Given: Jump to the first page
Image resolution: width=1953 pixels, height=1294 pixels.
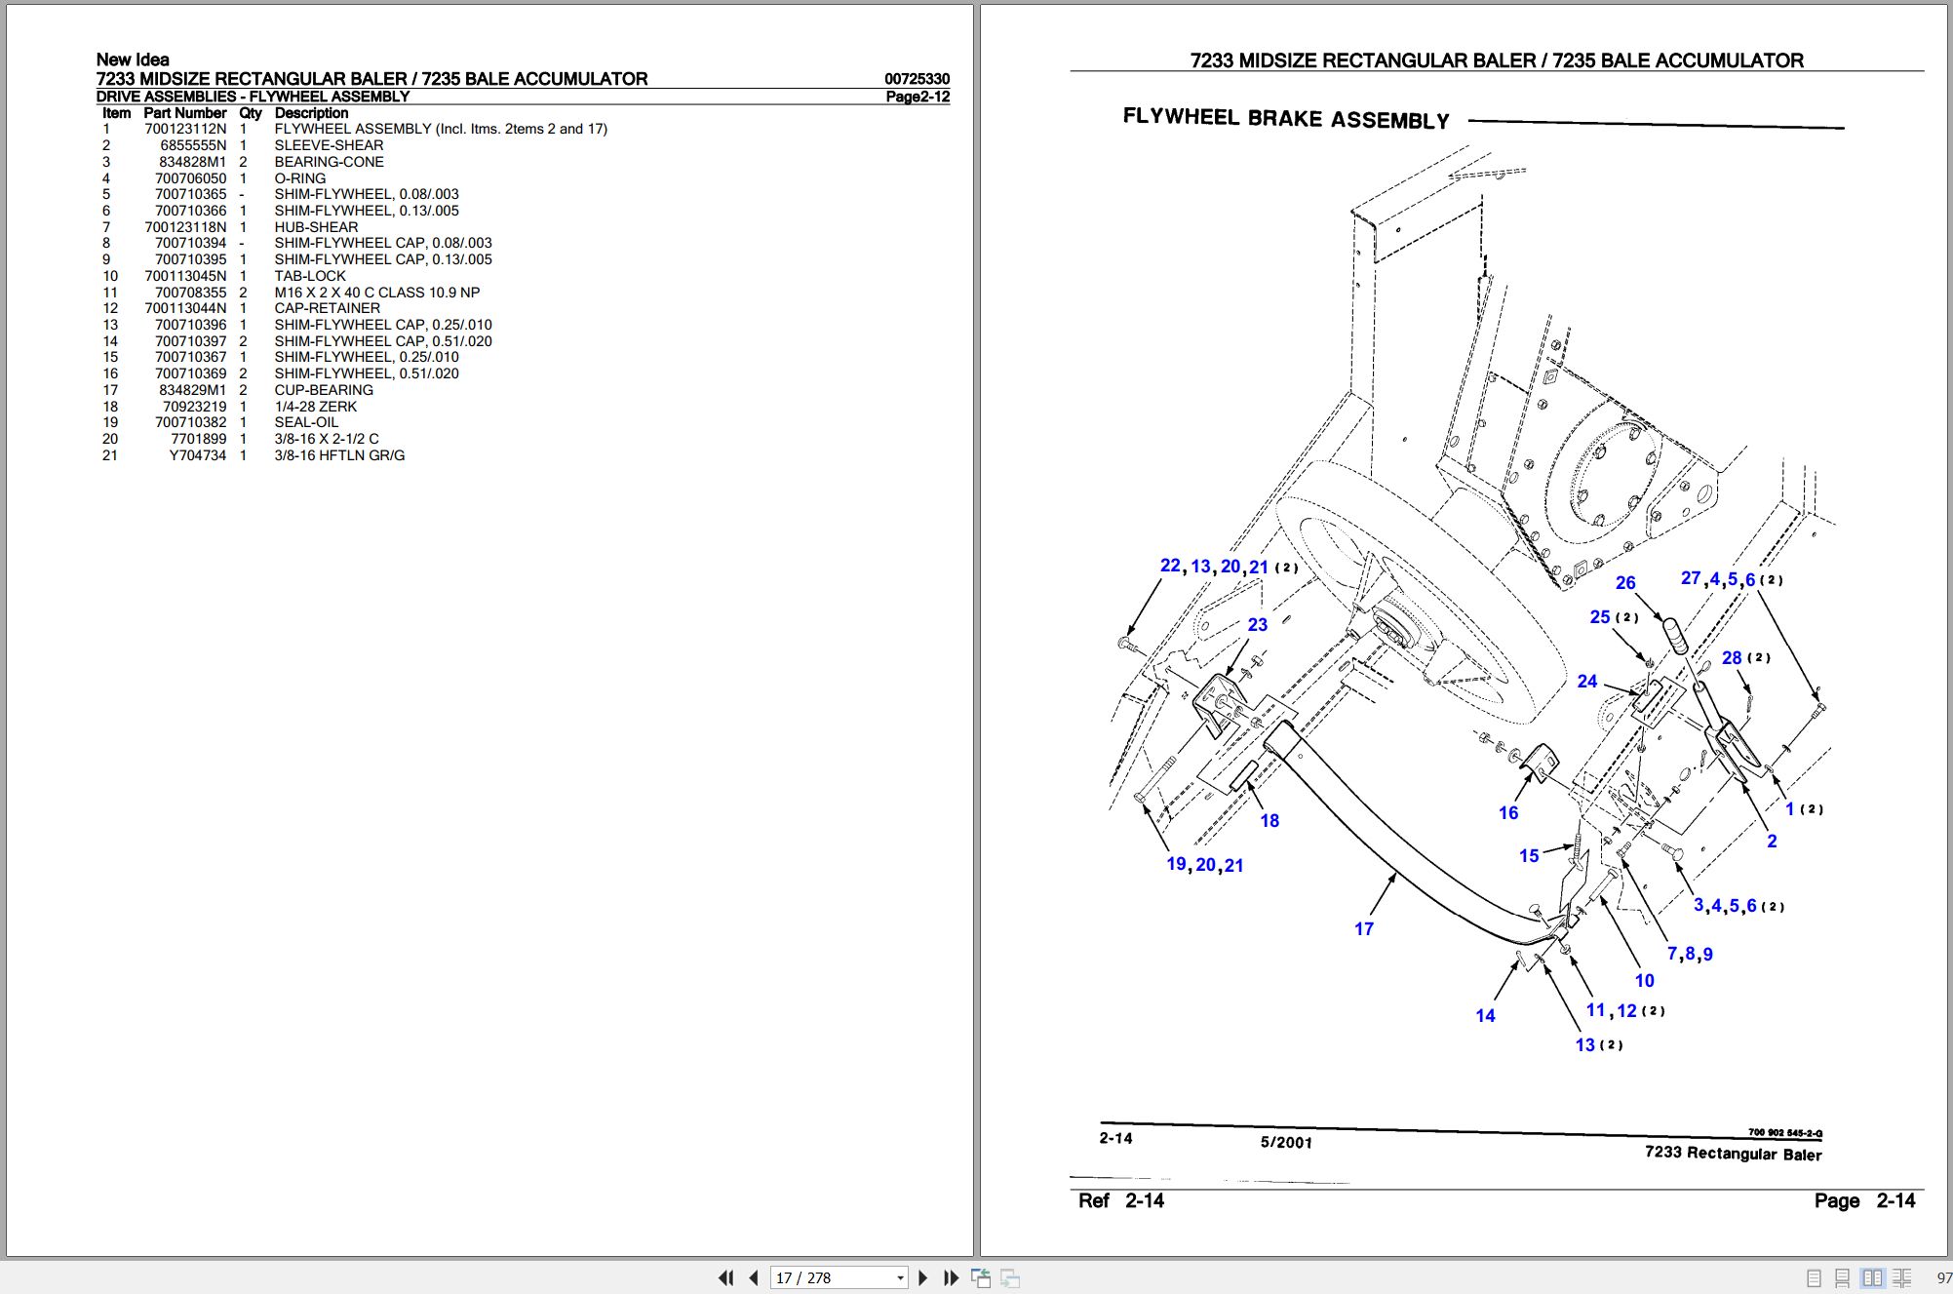Looking at the screenshot, I should (x=726, y=1277).
